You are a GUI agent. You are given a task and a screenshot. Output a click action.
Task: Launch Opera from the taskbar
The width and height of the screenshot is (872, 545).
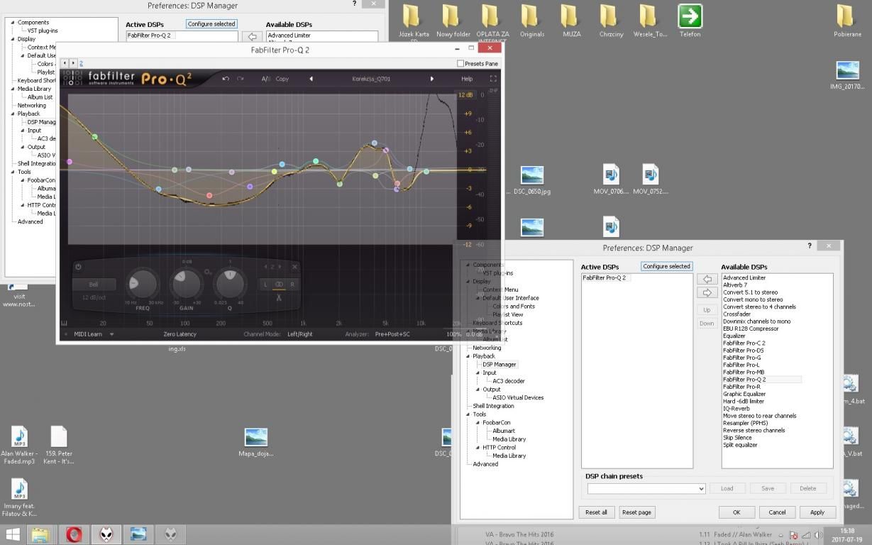[73, 534]
